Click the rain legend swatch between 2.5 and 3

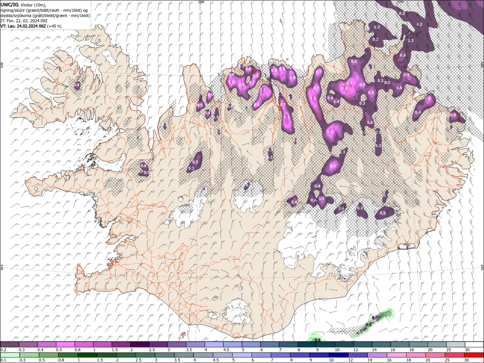(145, 355)
